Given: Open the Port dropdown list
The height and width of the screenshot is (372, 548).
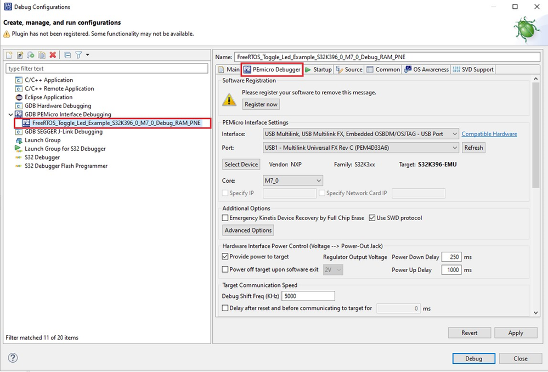Looking at the screenshot, I should tap(361, 148).
